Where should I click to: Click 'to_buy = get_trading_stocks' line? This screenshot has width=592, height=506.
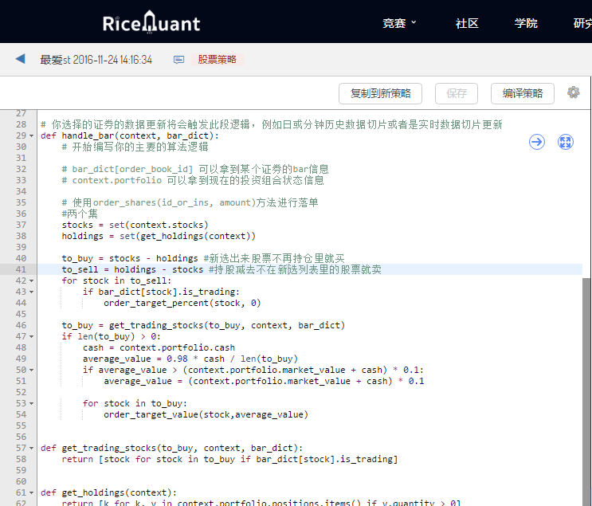(203, 325)
